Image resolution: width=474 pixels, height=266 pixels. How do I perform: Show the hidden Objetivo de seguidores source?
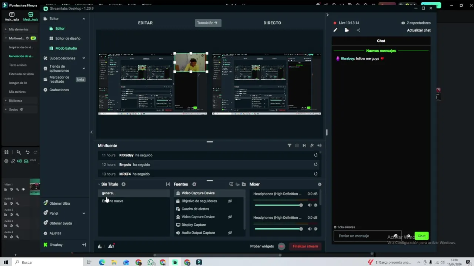point(230,201)
